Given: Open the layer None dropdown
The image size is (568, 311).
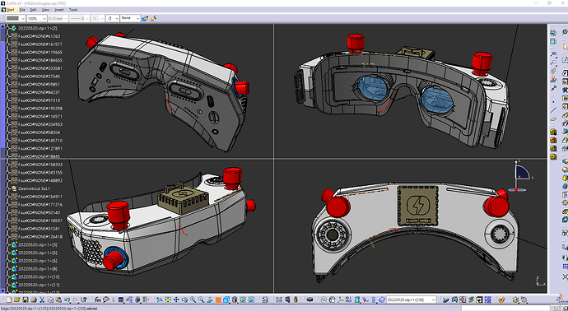Looking at the screenshot, I should 130,18.
